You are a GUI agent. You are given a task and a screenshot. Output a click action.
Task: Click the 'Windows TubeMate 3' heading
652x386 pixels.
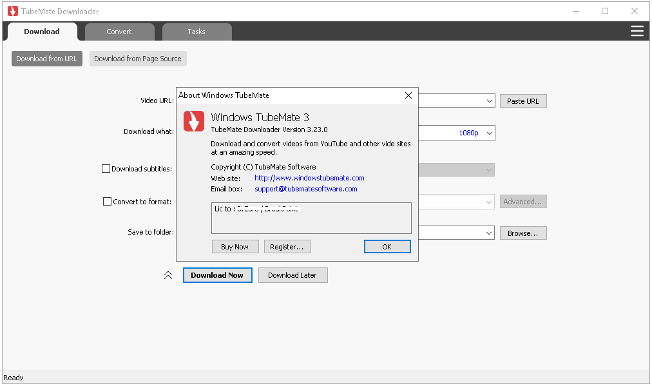click(x=260, y=117)
